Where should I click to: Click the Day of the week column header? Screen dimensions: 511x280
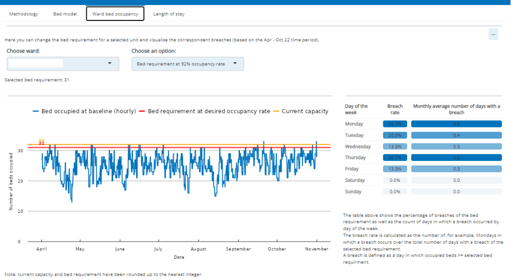[x=356, y=109]
